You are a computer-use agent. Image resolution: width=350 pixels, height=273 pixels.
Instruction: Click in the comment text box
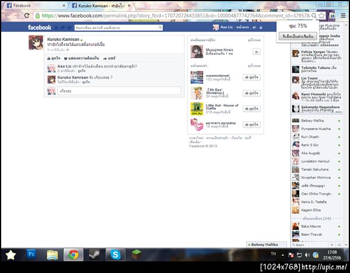[119, 91]
